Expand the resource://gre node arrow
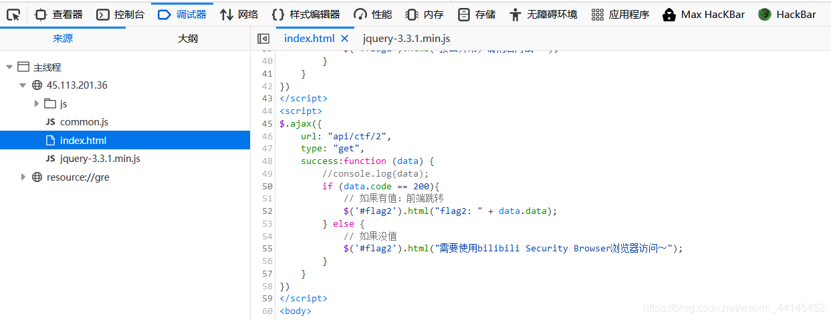The height and width of the screenshot is (320, 831). point(23,177)
